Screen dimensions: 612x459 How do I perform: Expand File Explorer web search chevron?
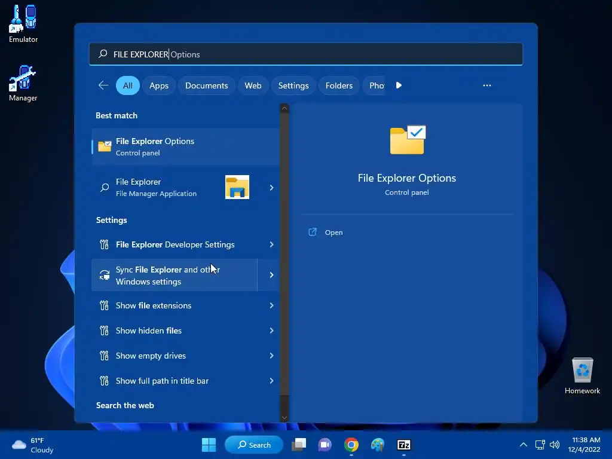click(x=271, y=188)
